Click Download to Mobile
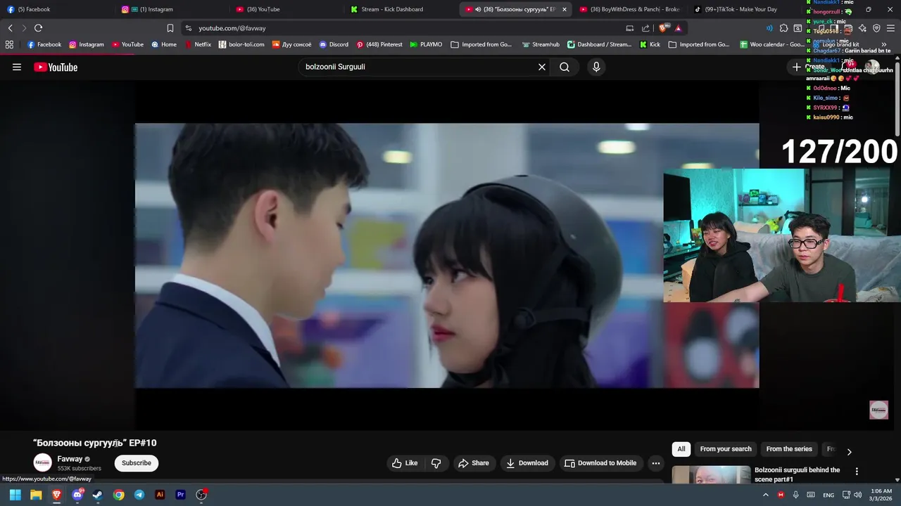901x506 pixels. tap(600, 463)
